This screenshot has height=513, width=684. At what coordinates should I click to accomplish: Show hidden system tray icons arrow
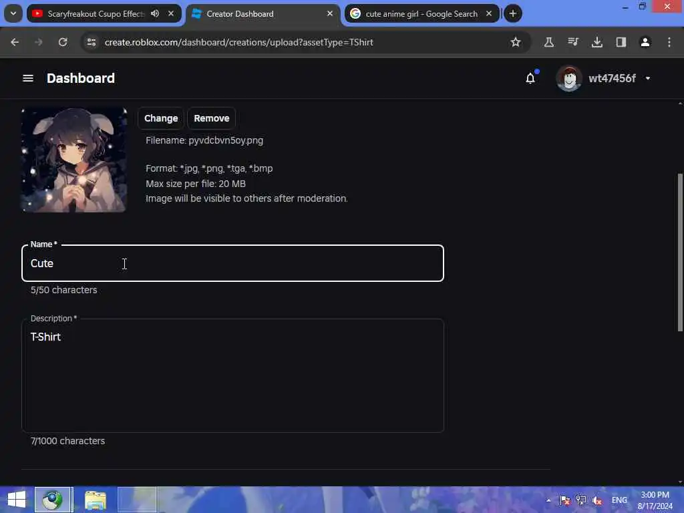click(548, 500)
